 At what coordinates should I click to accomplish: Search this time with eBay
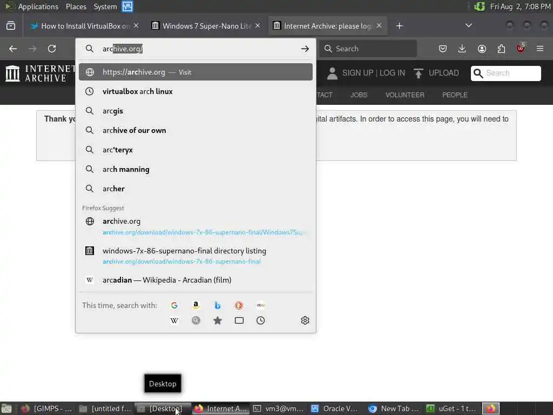[x=261, y=305]
